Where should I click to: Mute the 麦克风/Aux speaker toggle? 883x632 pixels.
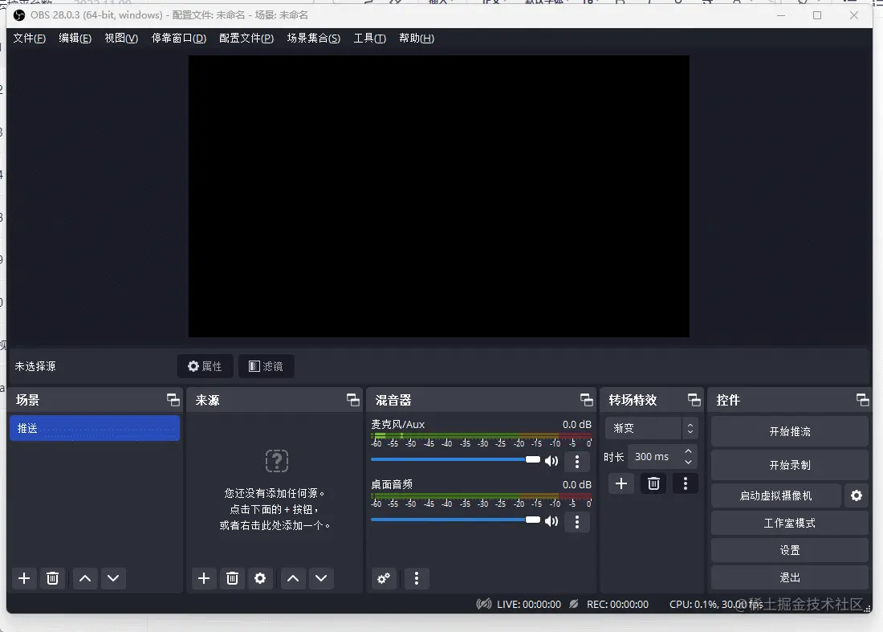point(552,461)
